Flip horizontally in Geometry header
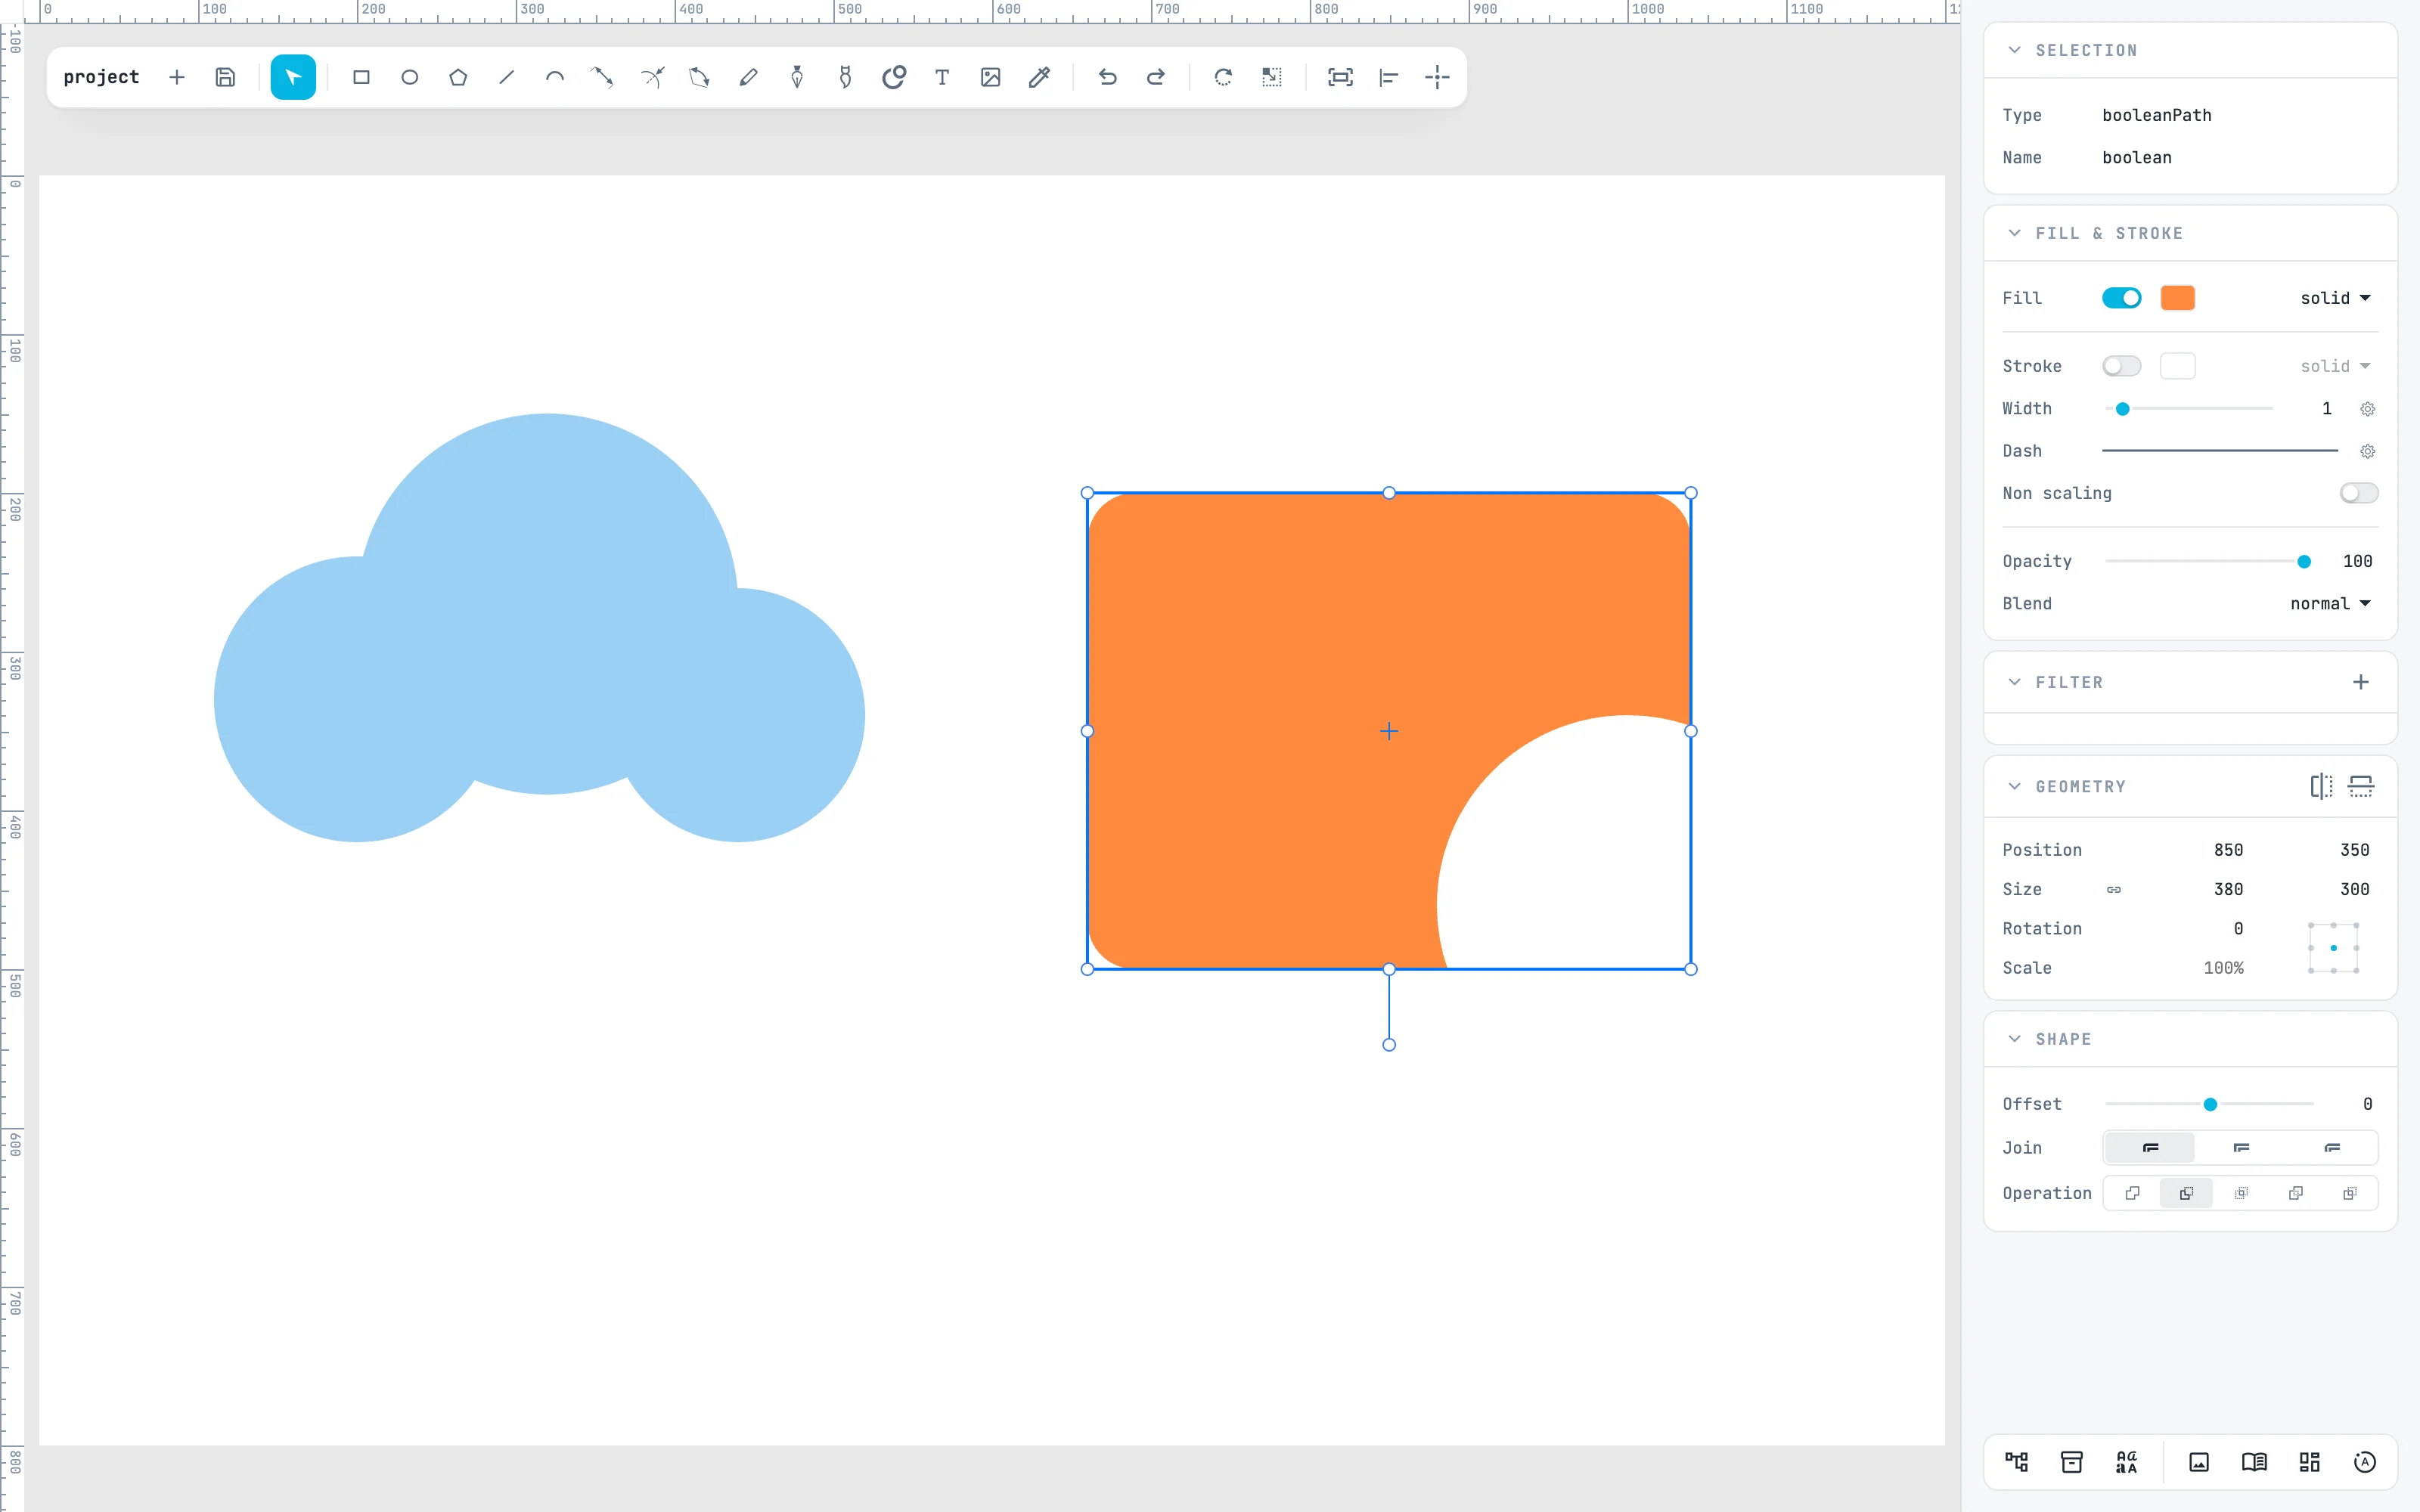 (2322, 786)
